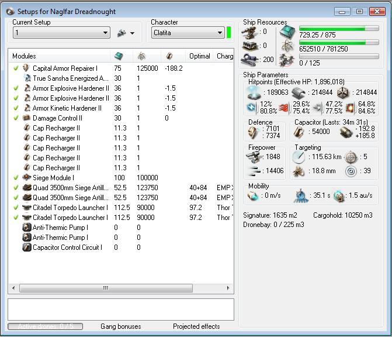The image size is (392, 337).
Task: Click the right arrow of the modules scrollbar
Action: click(228, 288)
